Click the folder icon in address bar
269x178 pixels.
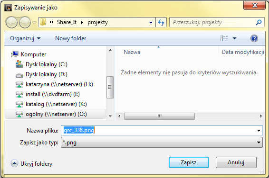[x=43, y=22]
